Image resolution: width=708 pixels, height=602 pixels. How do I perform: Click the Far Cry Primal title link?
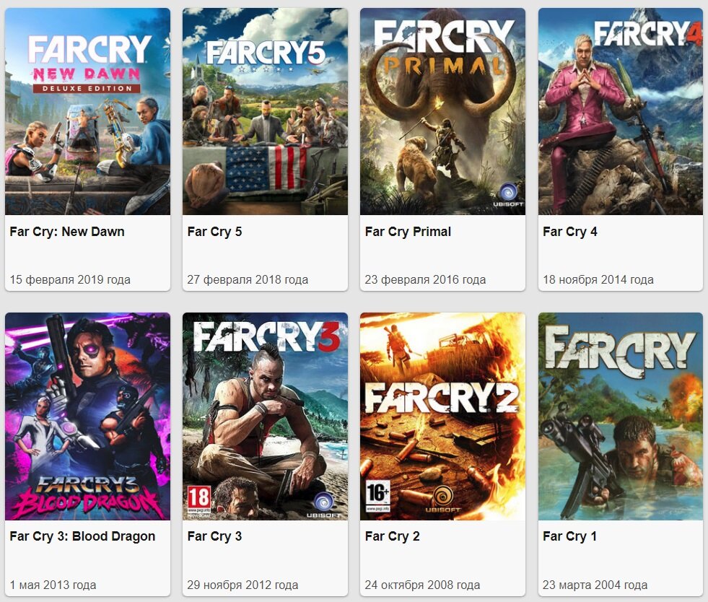click(408, 232)
